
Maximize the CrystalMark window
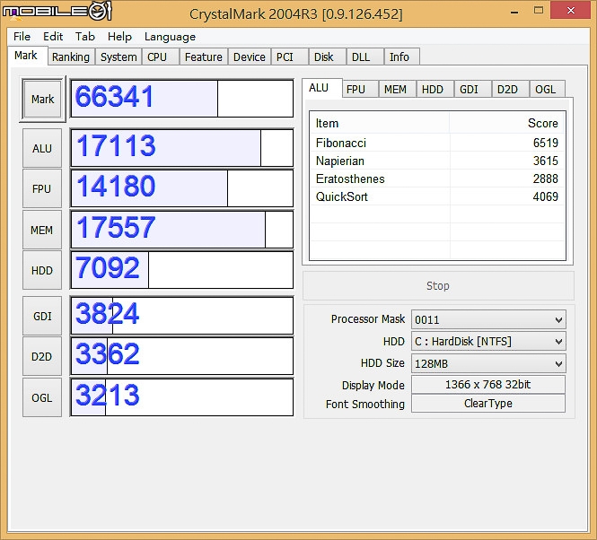coord(539,10)
